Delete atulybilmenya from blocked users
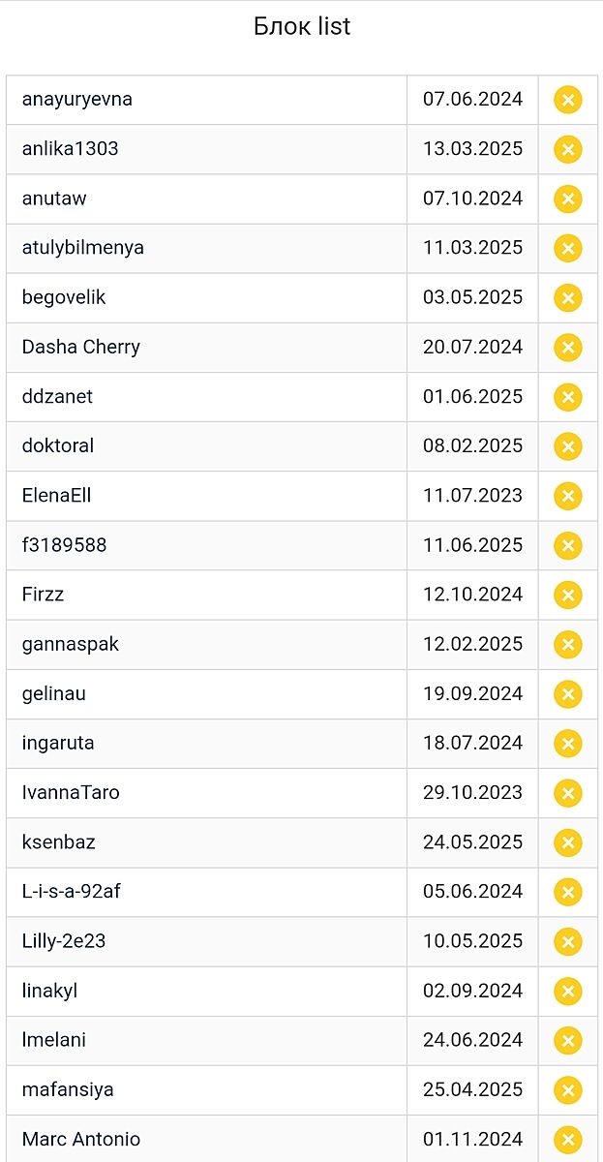 (568, 248)
